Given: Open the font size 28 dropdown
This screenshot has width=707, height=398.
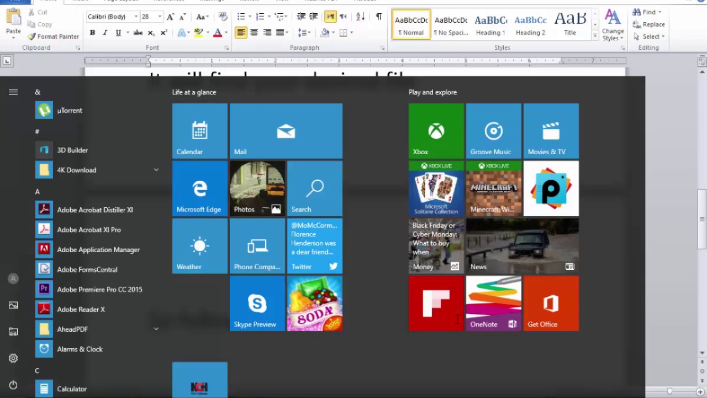Looking at the screenshot, I should [160, 17].
